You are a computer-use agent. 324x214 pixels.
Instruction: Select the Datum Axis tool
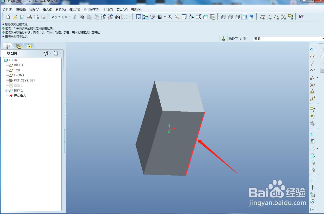click(312, 63)
